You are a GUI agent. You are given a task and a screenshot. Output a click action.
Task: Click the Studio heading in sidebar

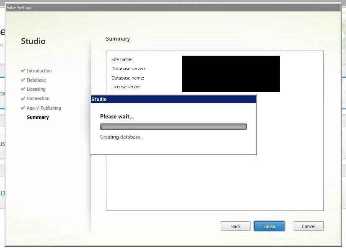click(33, 41)
